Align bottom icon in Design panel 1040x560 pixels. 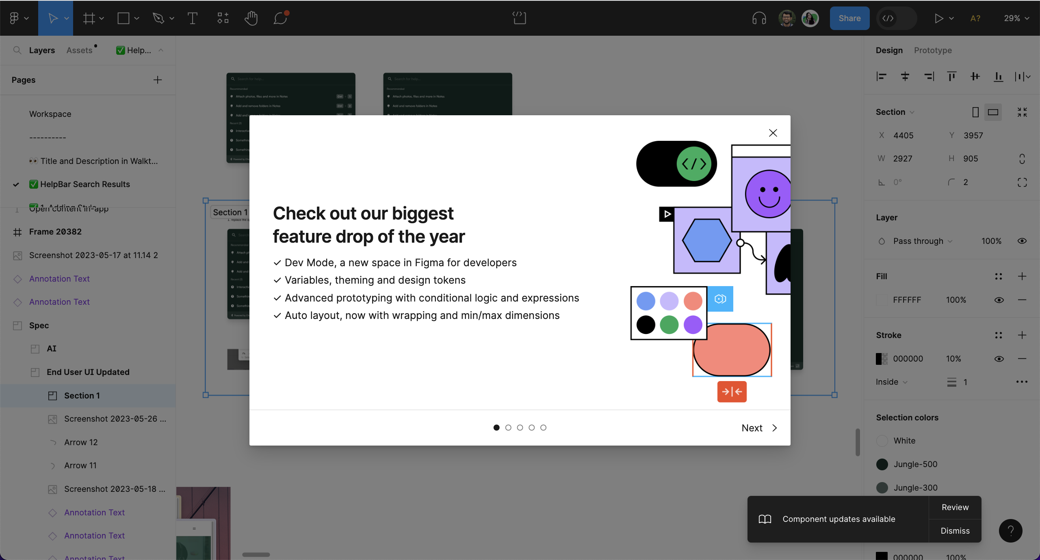(999, 76)
